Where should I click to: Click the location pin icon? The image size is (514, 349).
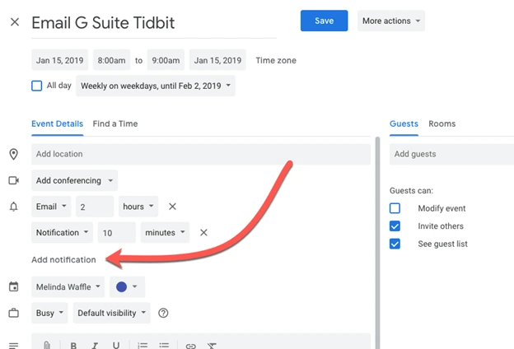13,154
